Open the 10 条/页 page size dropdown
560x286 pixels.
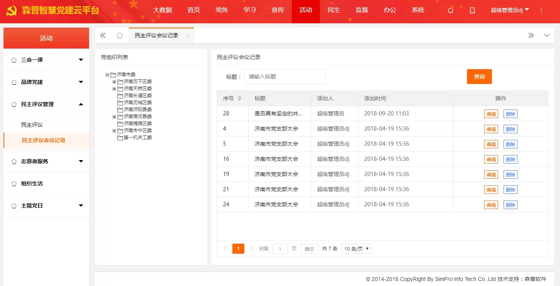point(356,249)
